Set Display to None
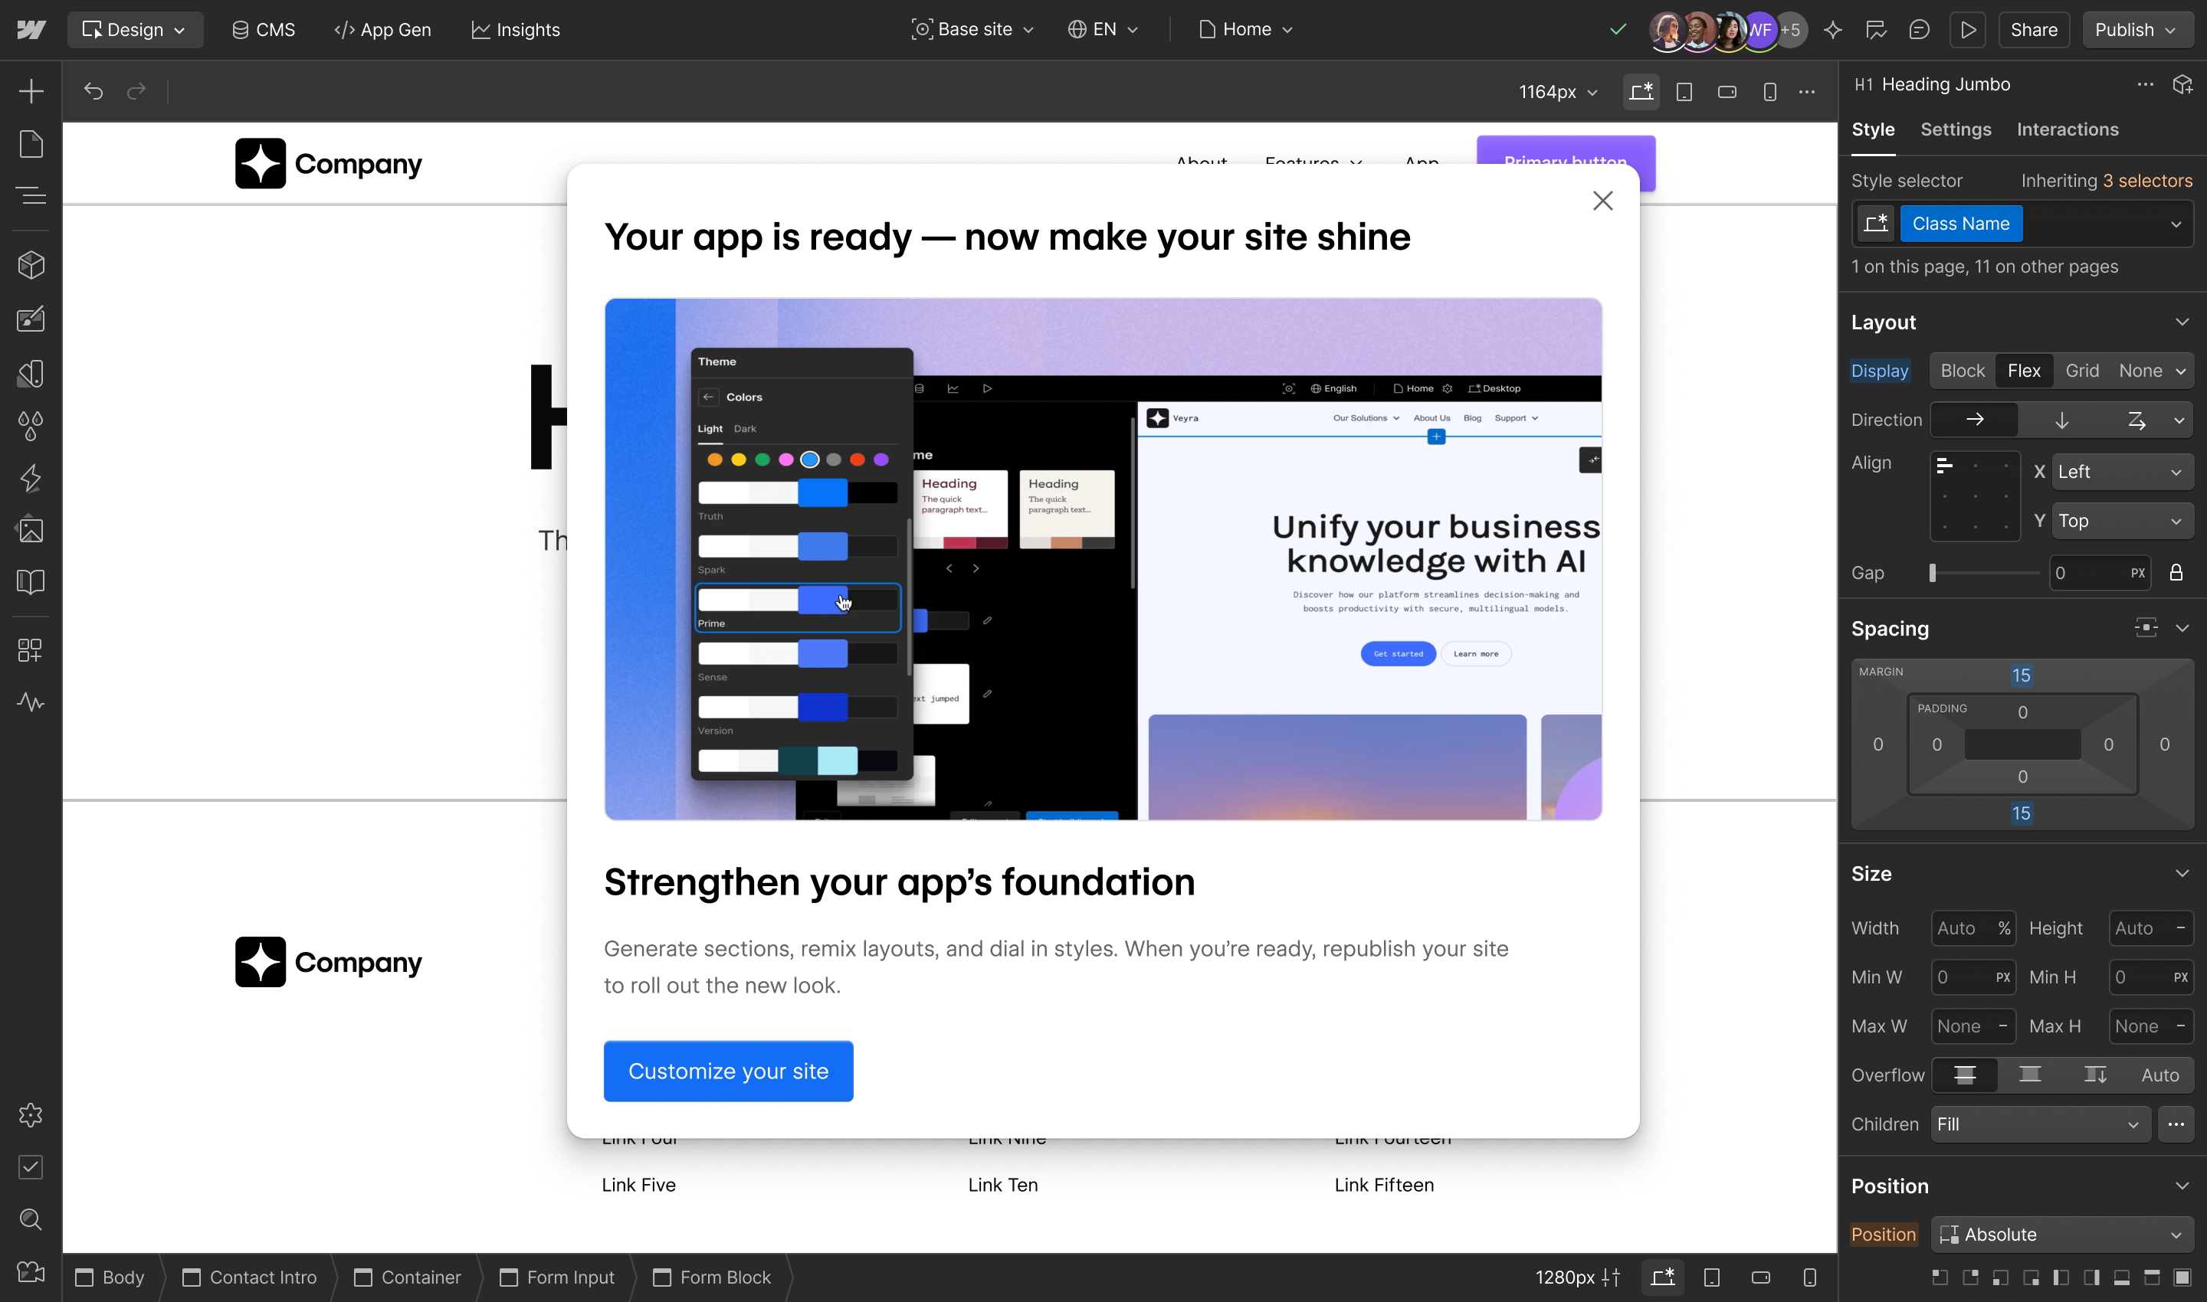2207x1302 pixels. (2140, 371)
